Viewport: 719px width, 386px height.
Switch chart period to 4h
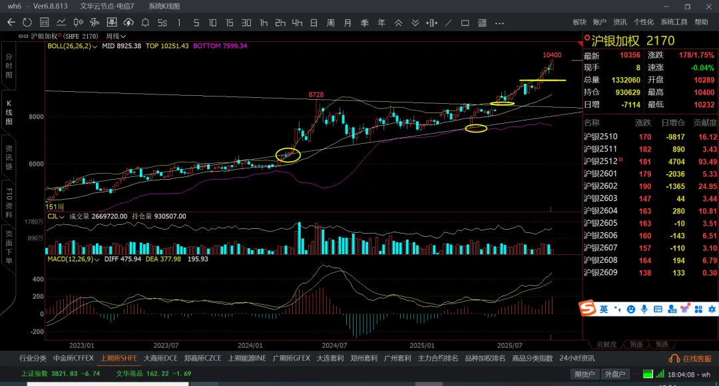click(x=297, y=23)
